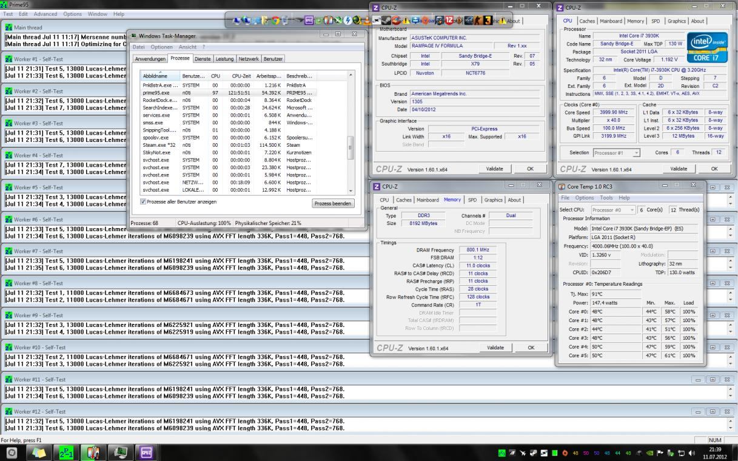
Task: Switch to CPU-Z via taskbar button
Action: (x=146, y=453)
